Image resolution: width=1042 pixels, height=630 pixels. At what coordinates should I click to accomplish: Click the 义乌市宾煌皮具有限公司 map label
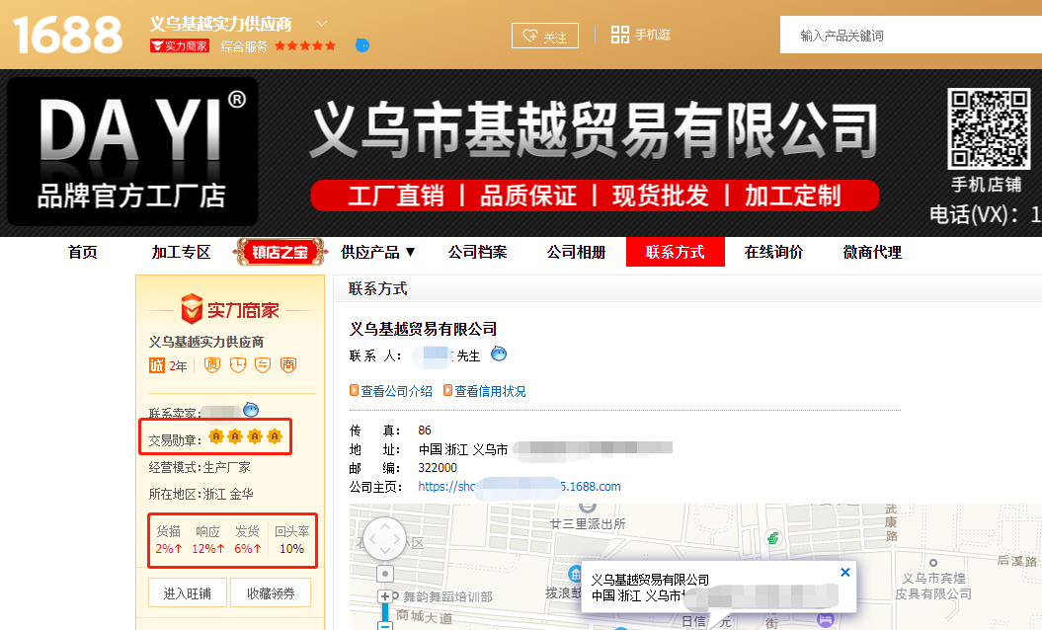click(x=933, y=586)
